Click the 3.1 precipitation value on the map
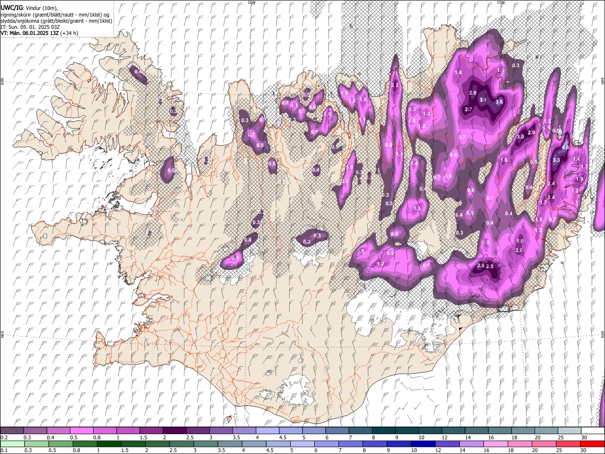This screenshot has width=605, height=454. (x=483, y=100)
